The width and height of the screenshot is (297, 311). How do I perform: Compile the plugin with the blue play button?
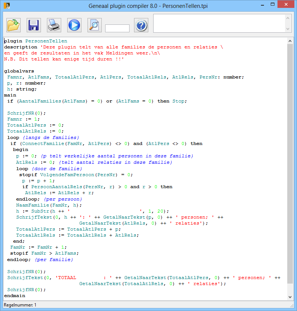point(74,25)
